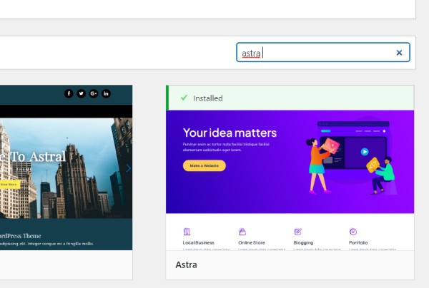Screen dimensions: 429x288
Task: Click the 'Portfolio' label
Action: 358,242
